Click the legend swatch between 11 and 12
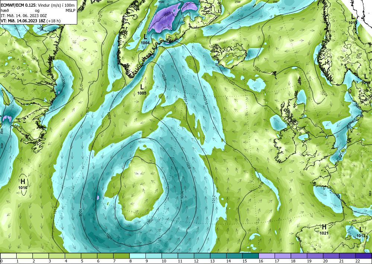This screenshot has height=264, width=372. tap(186, 256)
